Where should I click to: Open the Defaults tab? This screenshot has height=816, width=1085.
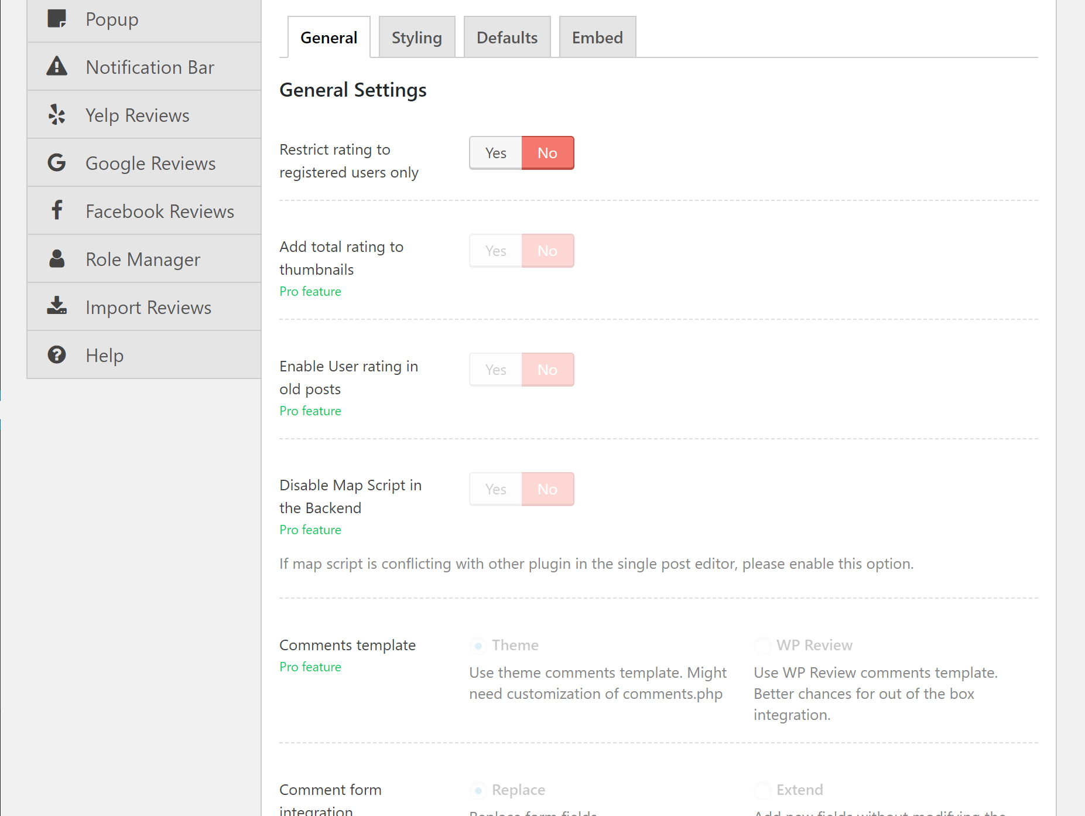(x=507, y=36)
